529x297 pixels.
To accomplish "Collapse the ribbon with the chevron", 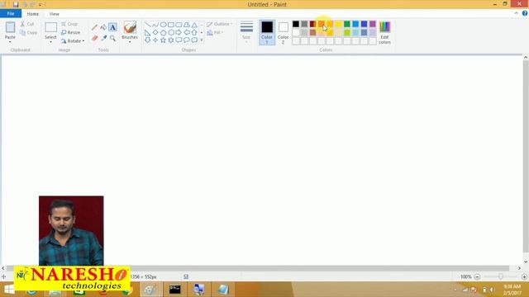I will tap(516, 13).
